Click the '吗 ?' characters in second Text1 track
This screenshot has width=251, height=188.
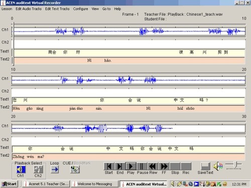pos(204,100)
